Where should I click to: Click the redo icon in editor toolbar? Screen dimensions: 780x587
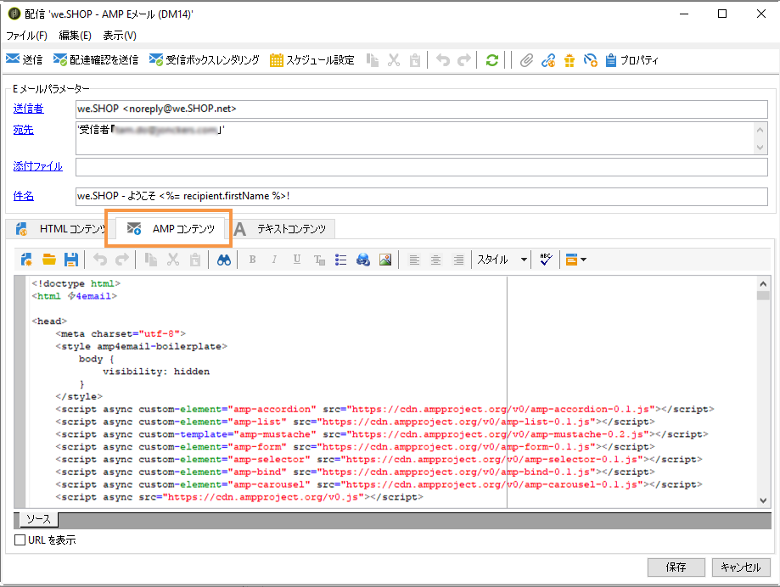(122, 259)
